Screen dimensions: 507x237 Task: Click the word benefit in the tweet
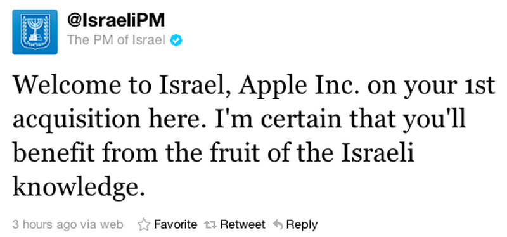[x=55, y=153]
